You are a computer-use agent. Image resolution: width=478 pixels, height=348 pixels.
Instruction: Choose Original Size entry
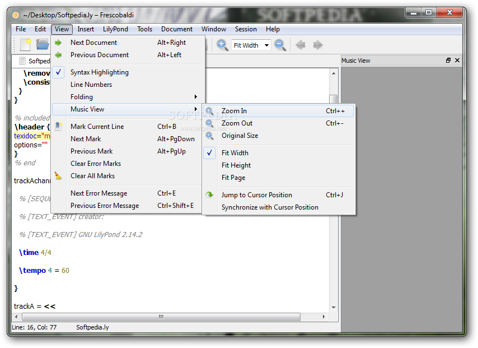click(x=279, y=136)
